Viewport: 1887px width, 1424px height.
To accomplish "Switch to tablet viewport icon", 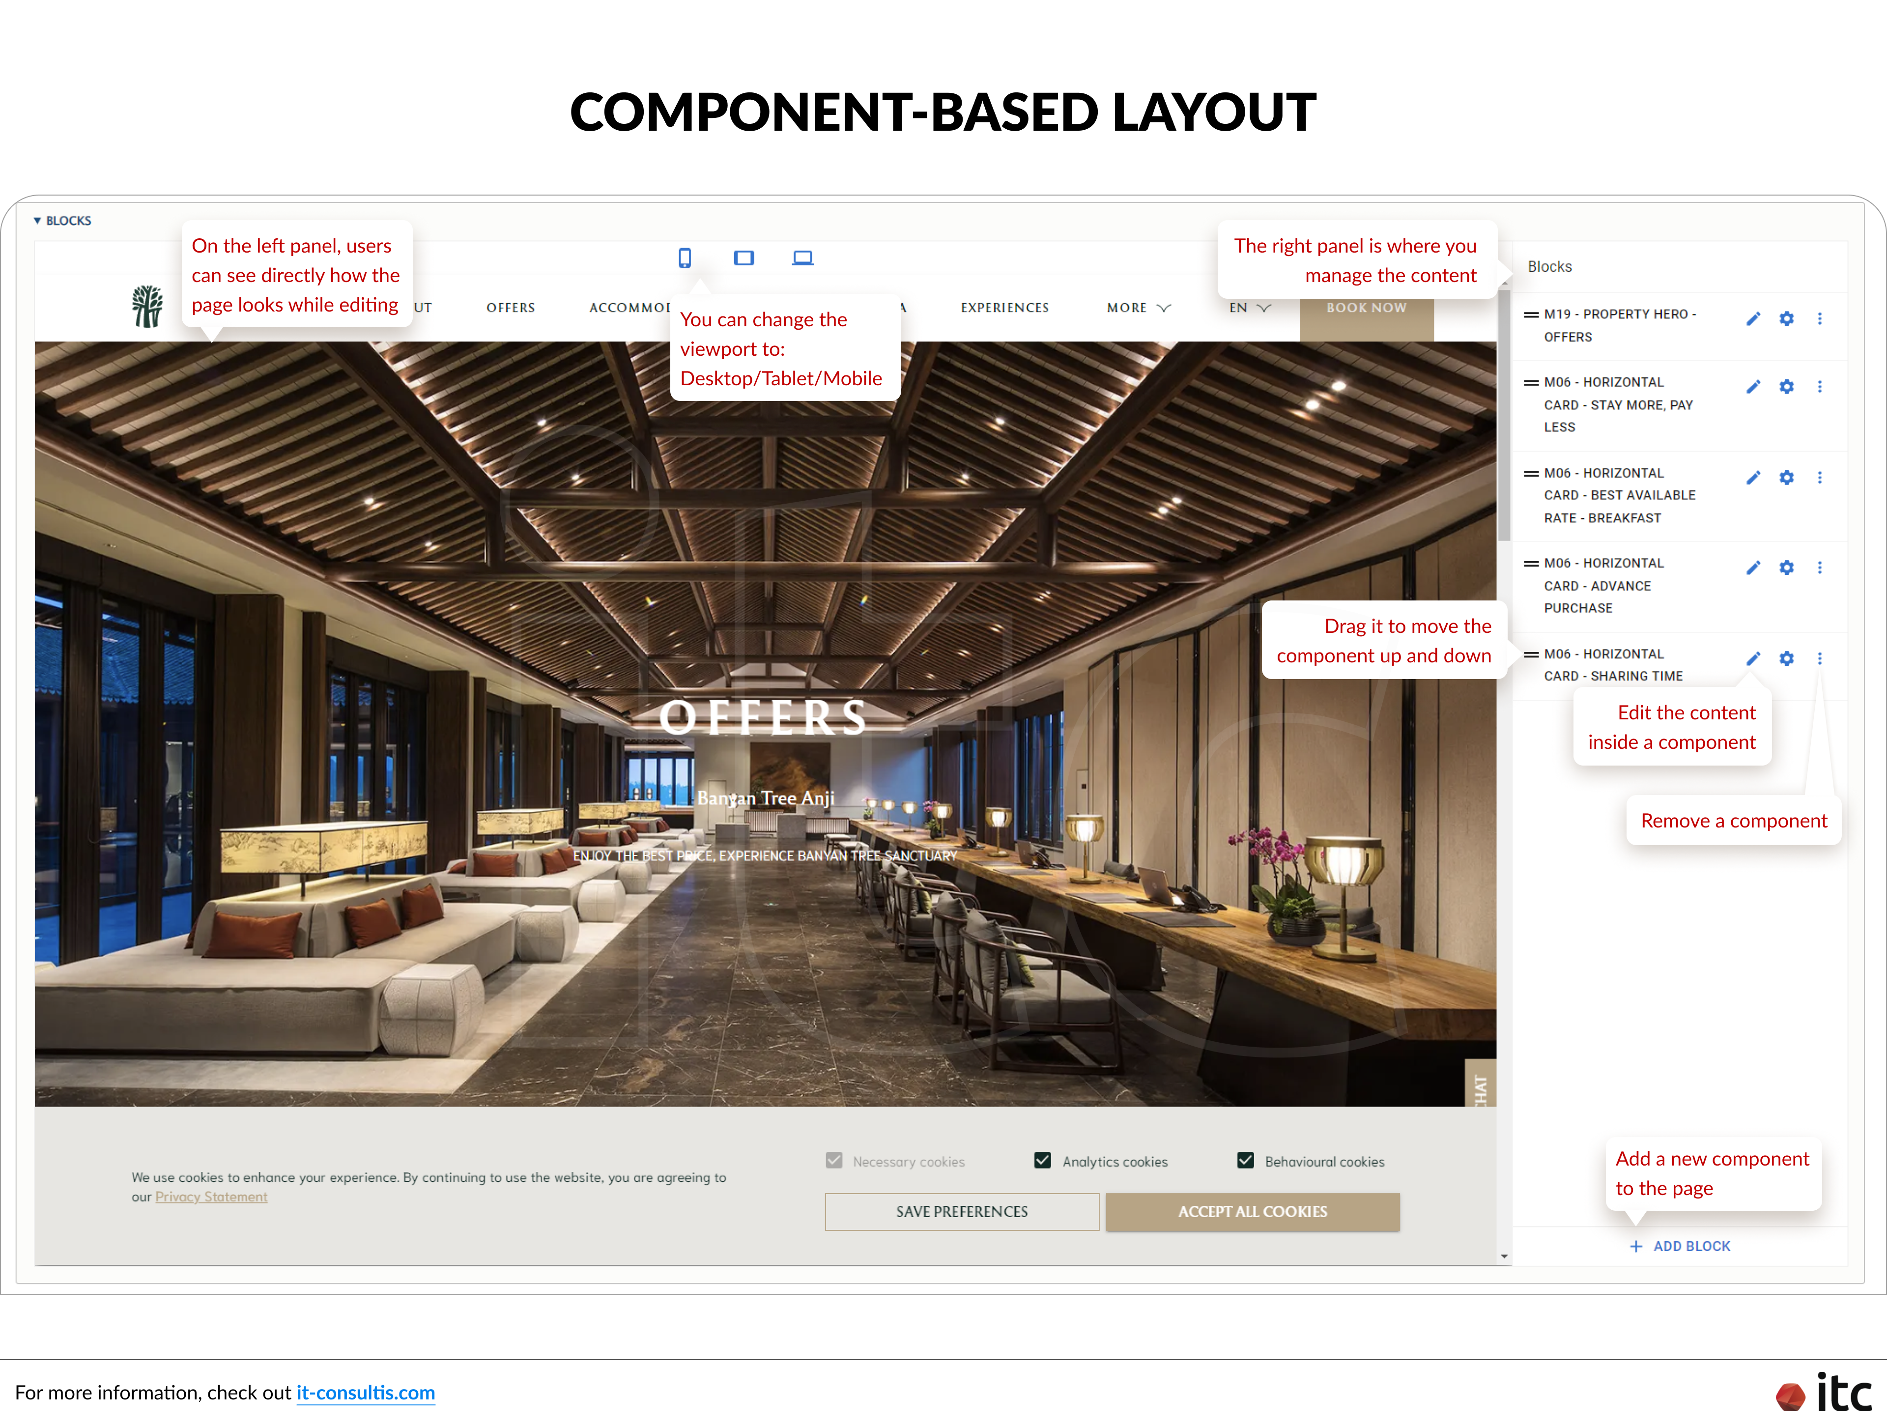I will [744, 257].
